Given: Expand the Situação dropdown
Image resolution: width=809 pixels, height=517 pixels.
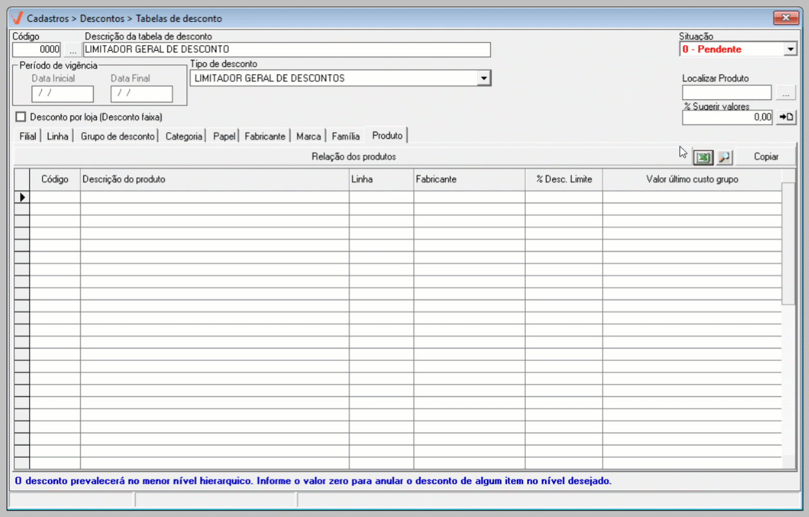Looking at the screenshot, I should (x=791, y=49).
